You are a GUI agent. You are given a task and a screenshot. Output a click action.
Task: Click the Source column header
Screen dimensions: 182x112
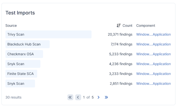[11, 26]
